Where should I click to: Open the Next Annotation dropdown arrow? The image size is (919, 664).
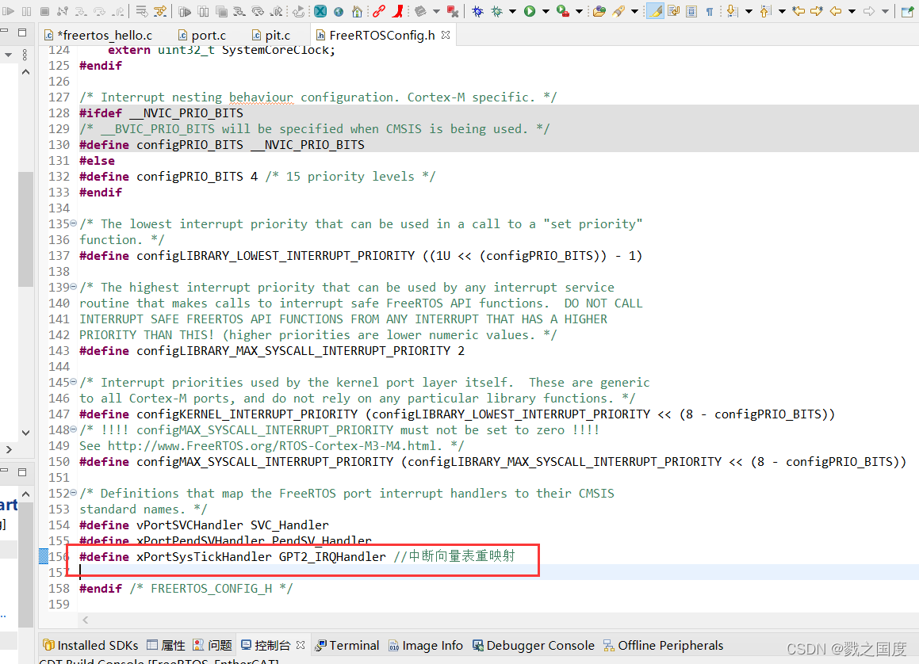point(749,11)
